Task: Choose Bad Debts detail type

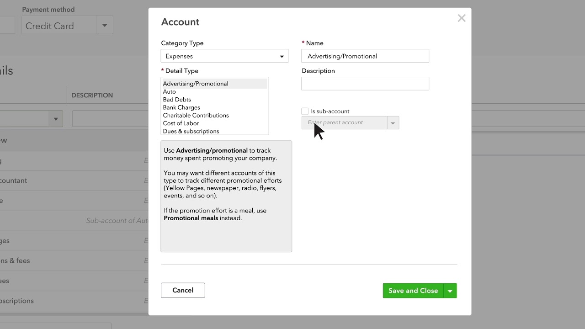Action: (x=177, y=100)
